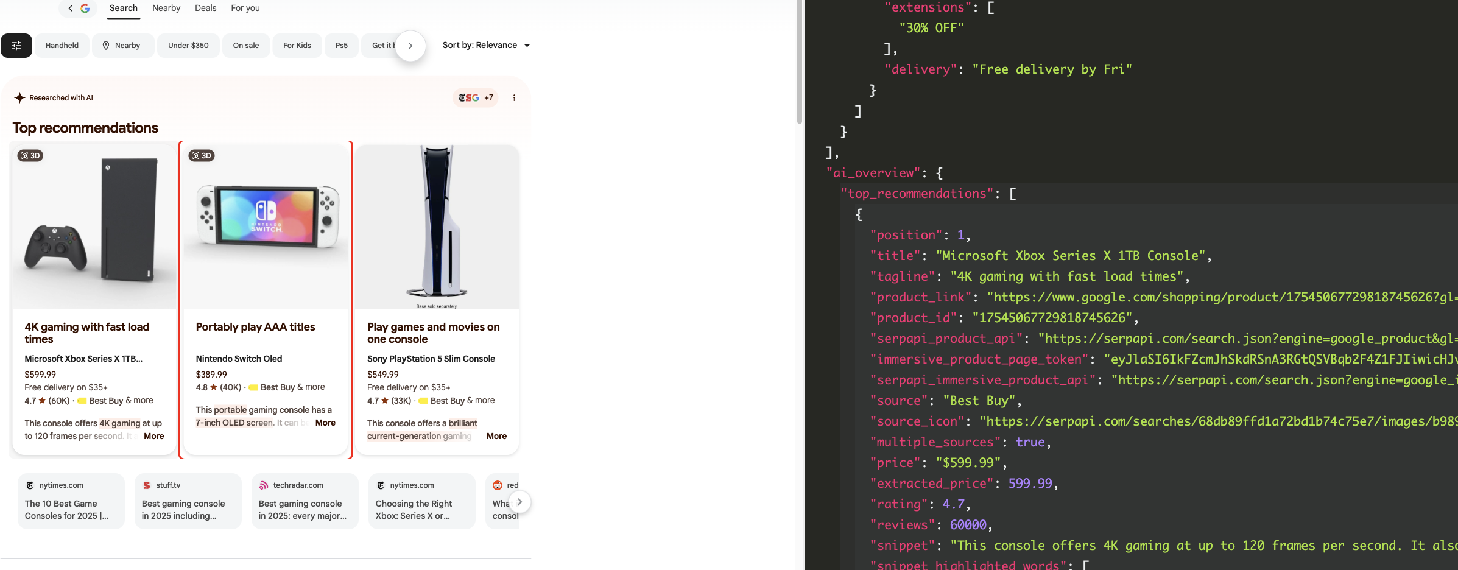This screenshot has width=1458, height=570.
Task: Click the source icons +7 chip
Action: (x=476, y=97)
